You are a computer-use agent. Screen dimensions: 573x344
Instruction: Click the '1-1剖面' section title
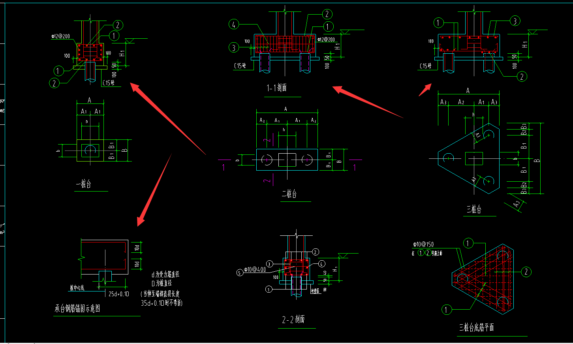pyautogui.click(x=277, y=88)
